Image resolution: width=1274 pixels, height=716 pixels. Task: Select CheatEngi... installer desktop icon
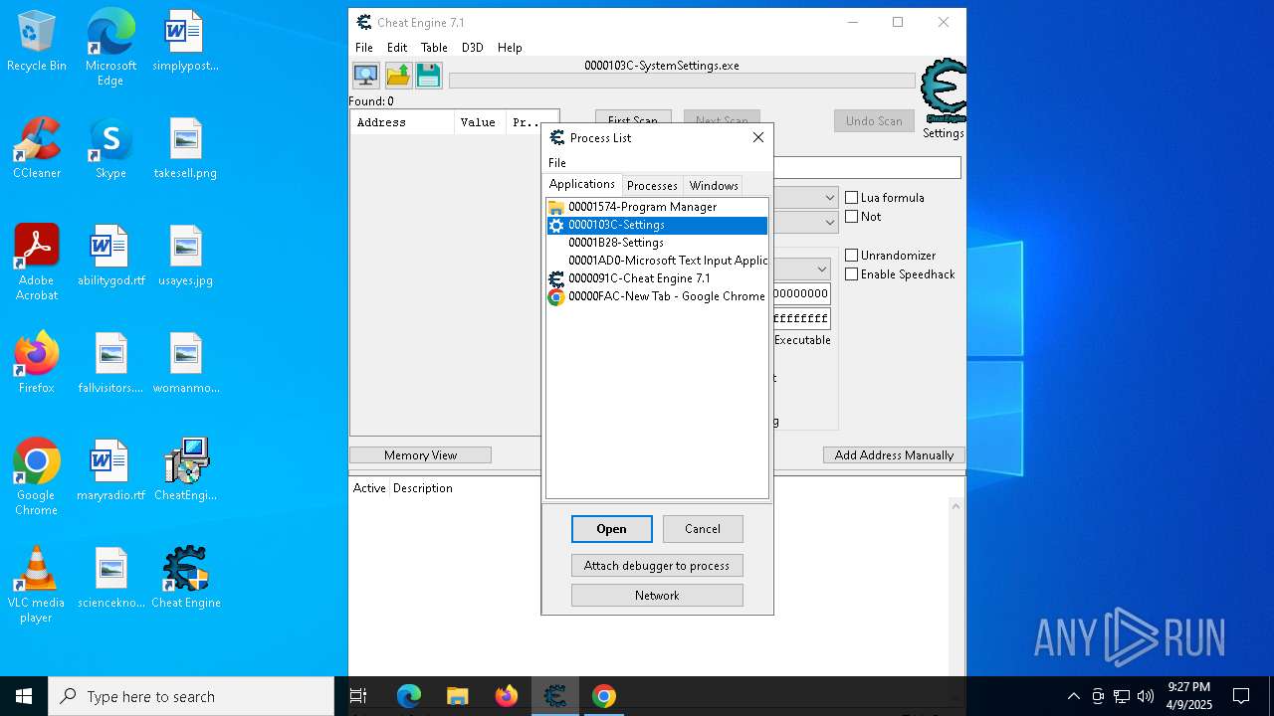pyautogui.click(x=186, y=470)
